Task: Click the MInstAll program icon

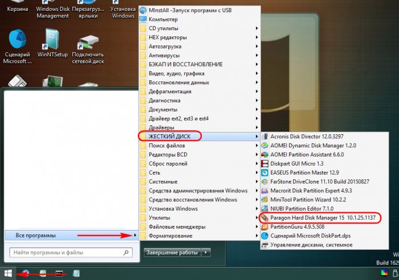Action: [143, 10]
